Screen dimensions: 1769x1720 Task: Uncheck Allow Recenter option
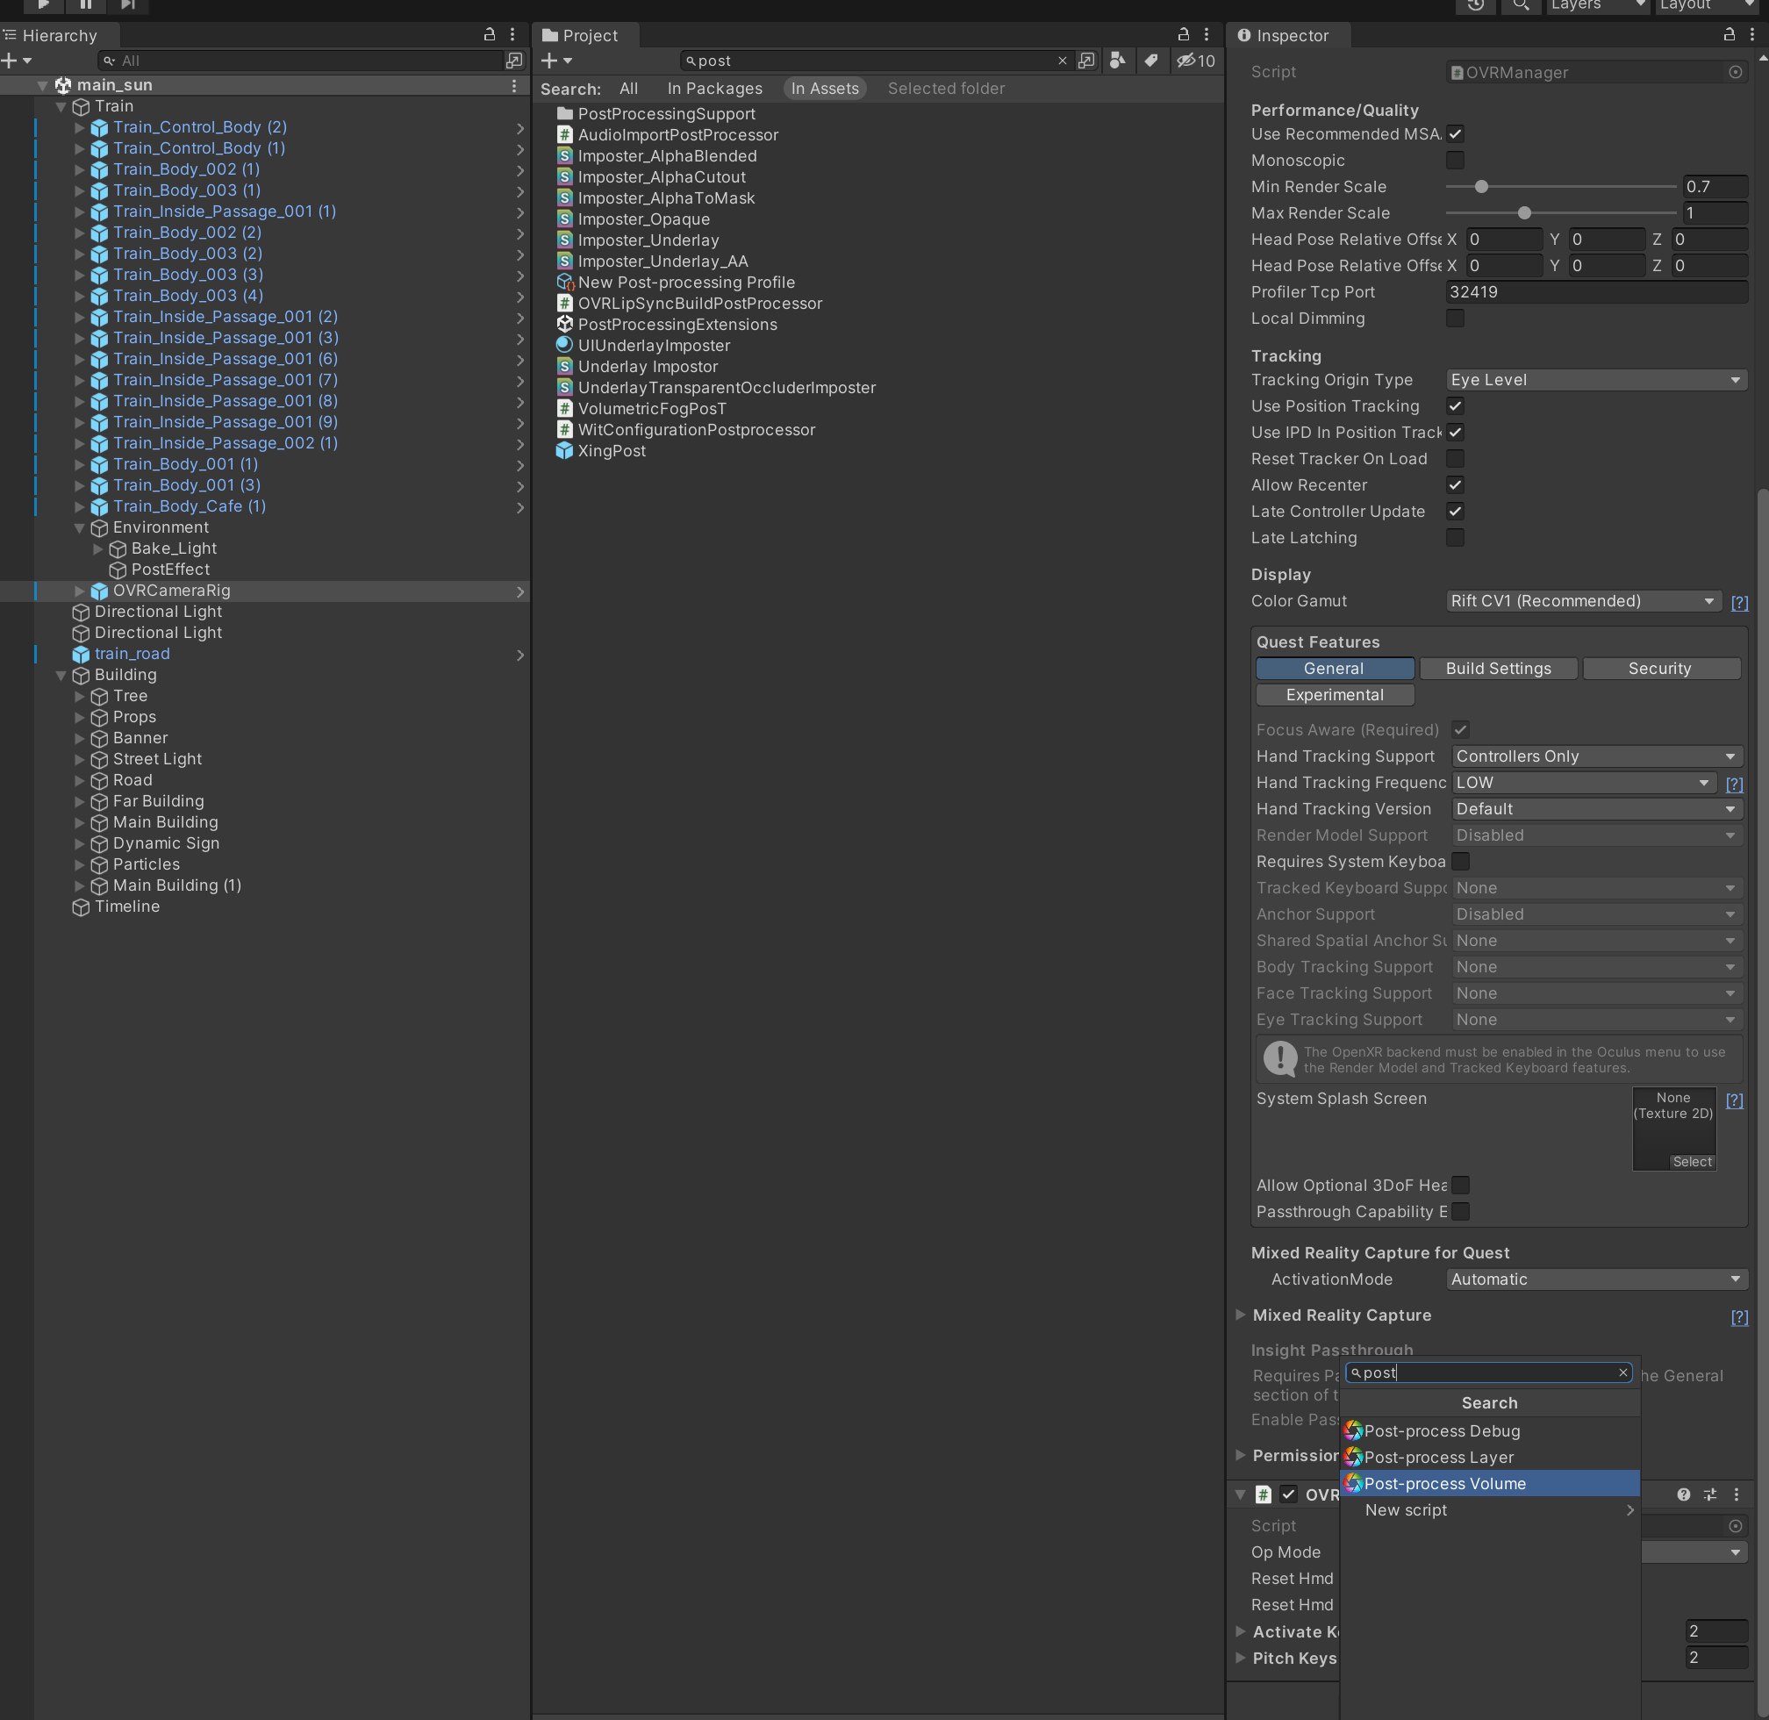1455,485
